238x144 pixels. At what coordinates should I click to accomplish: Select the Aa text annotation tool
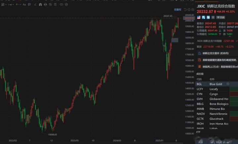click(x=24, y=5)
